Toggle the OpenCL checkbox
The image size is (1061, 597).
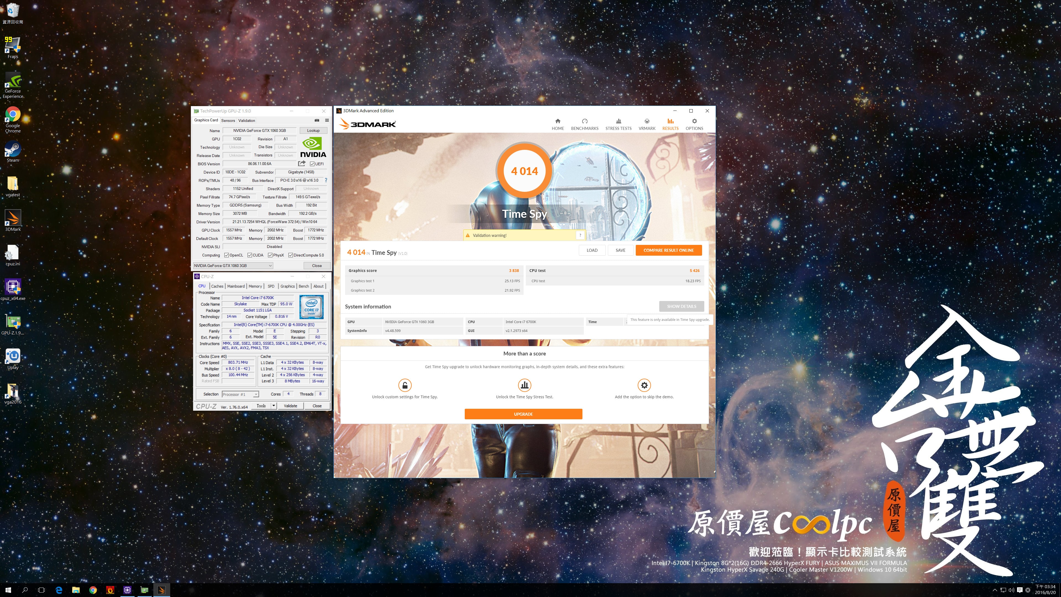point(227,255)
